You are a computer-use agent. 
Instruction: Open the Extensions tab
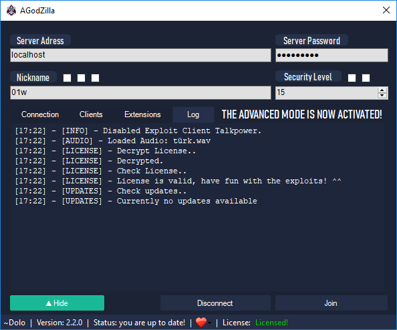pyautogui.click(x=142, y=114)
